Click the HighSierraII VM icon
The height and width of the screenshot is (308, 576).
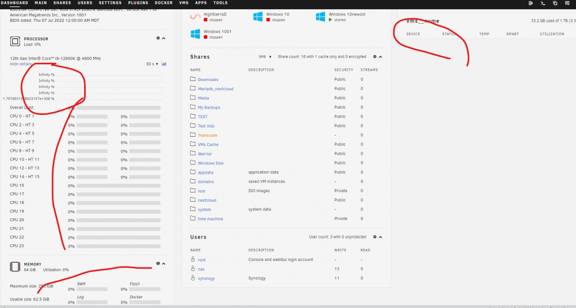point(195,17)
